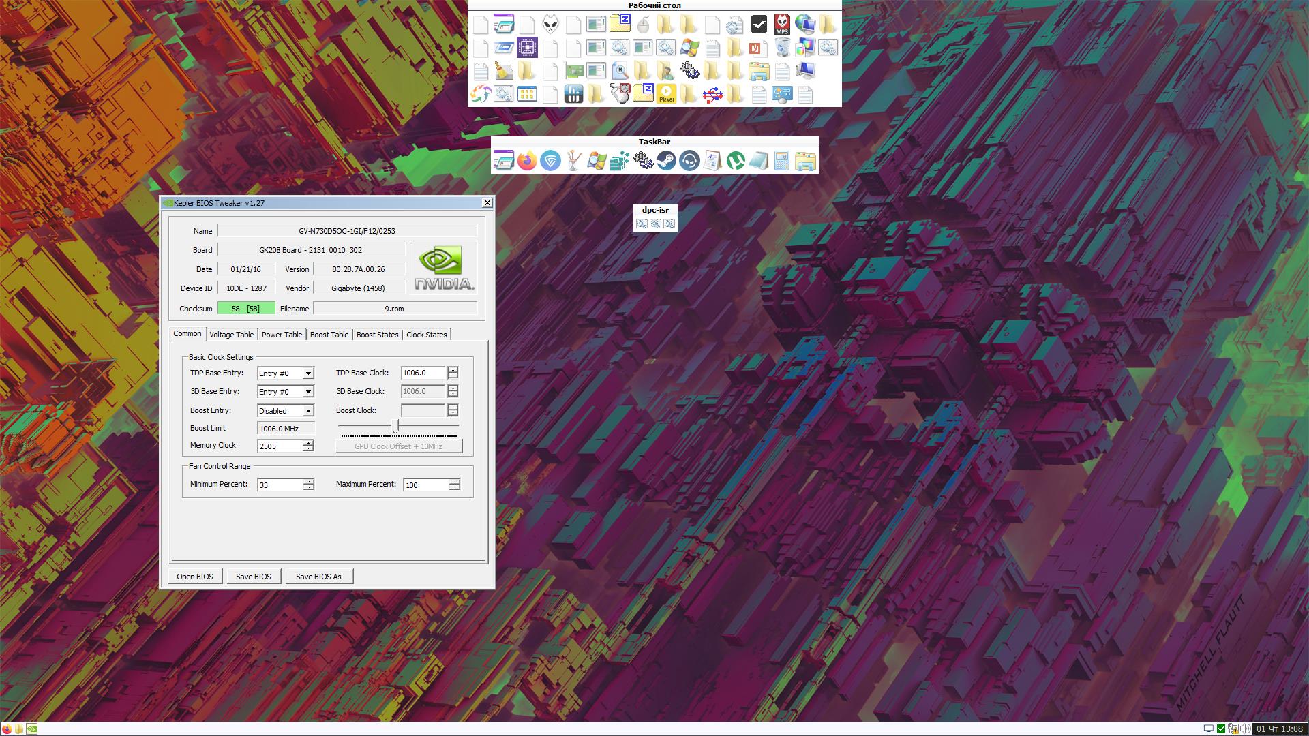Click the Save BIOS As button

pos(318,577)
